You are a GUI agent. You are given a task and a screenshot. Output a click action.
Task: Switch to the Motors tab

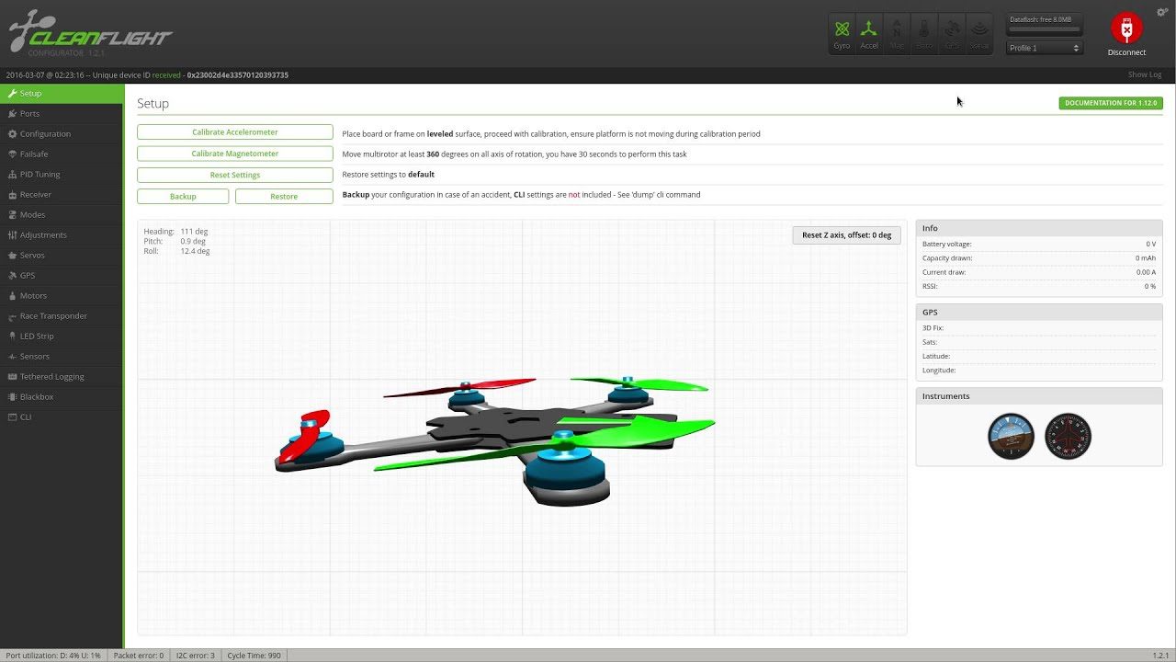[x=33, y=295]
